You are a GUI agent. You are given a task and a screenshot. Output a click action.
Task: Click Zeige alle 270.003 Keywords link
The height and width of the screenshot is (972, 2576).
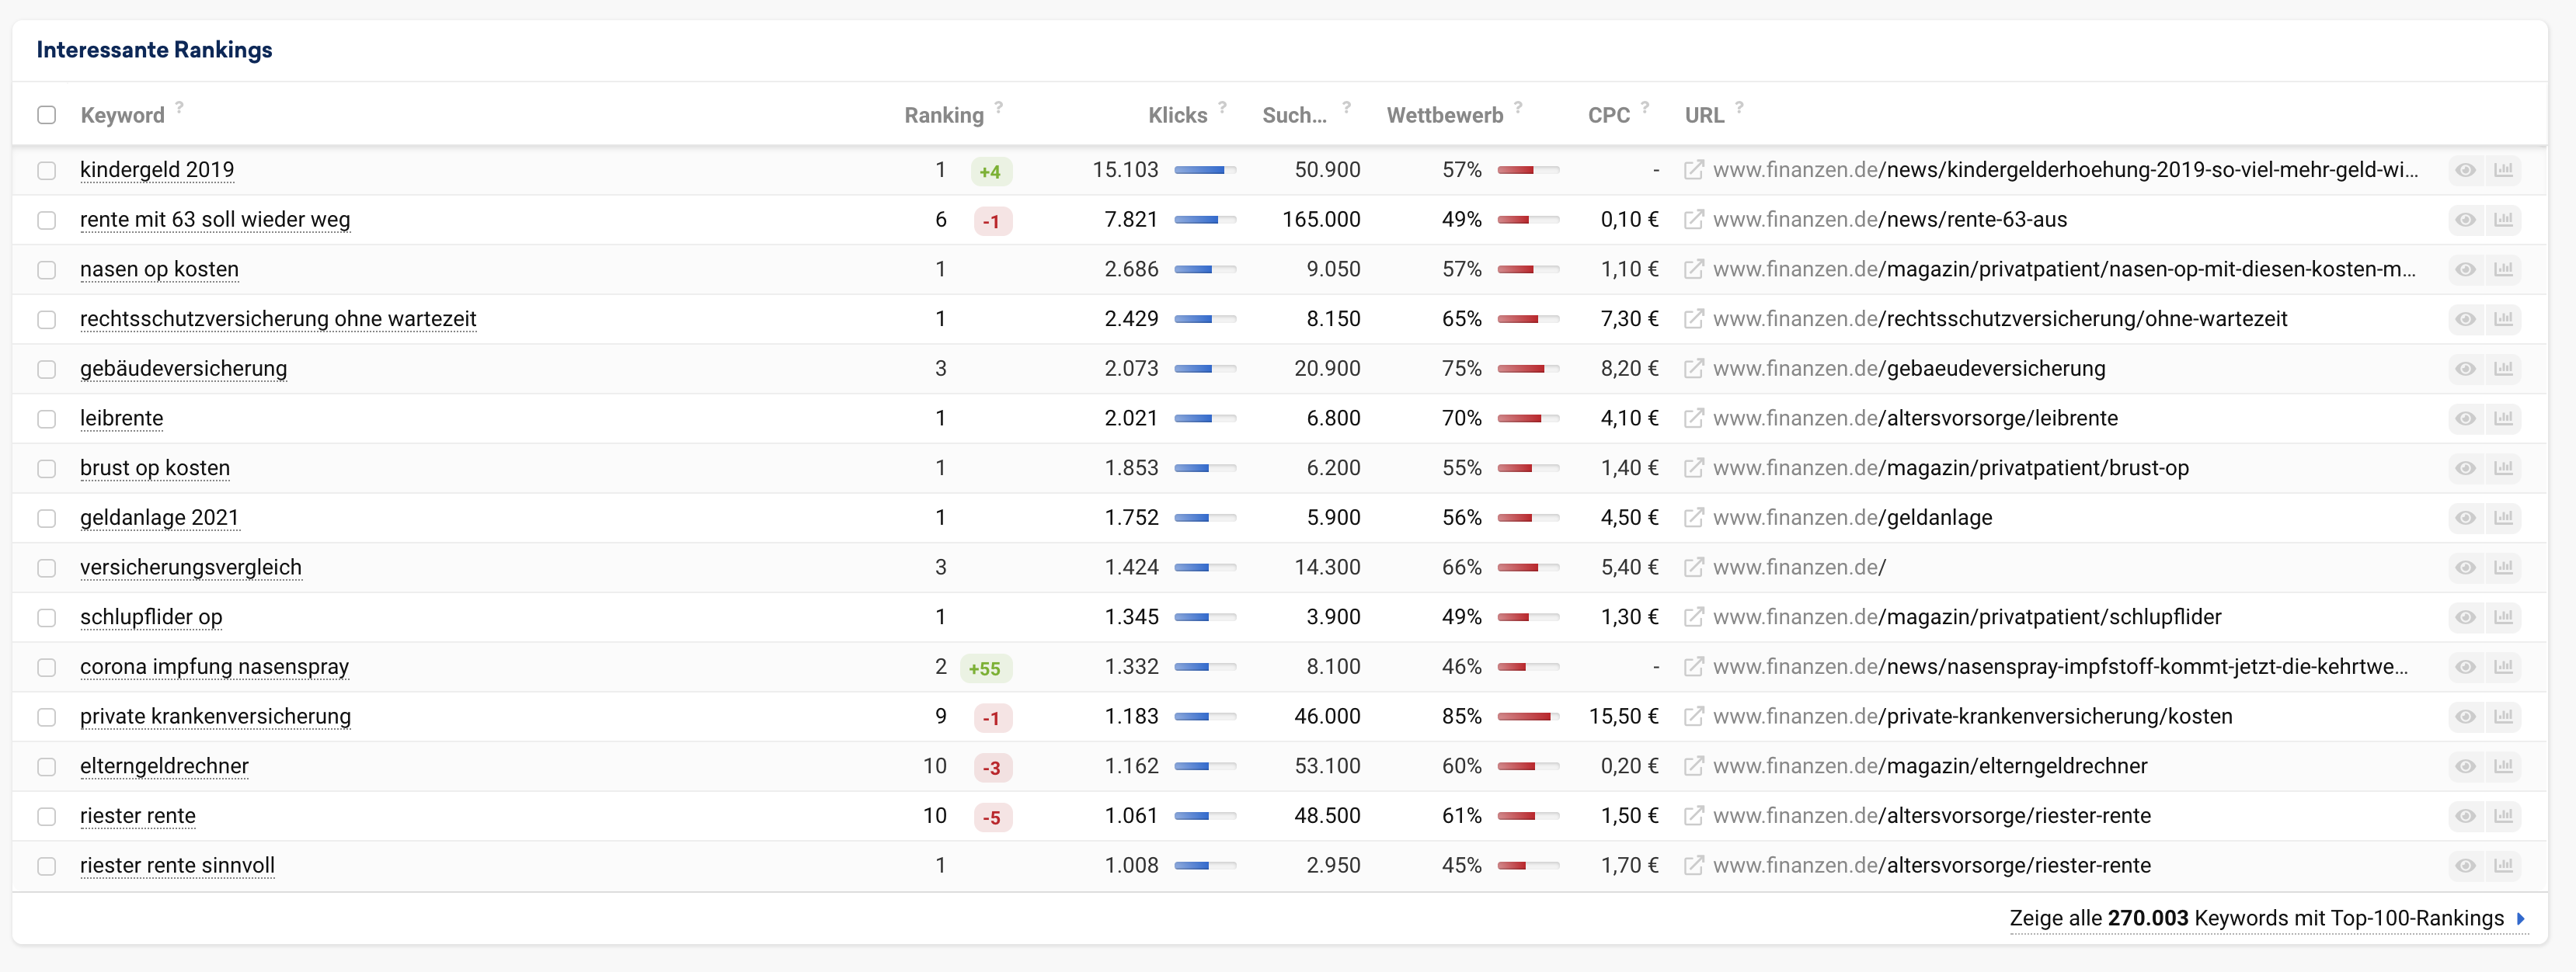(2267, 918)
